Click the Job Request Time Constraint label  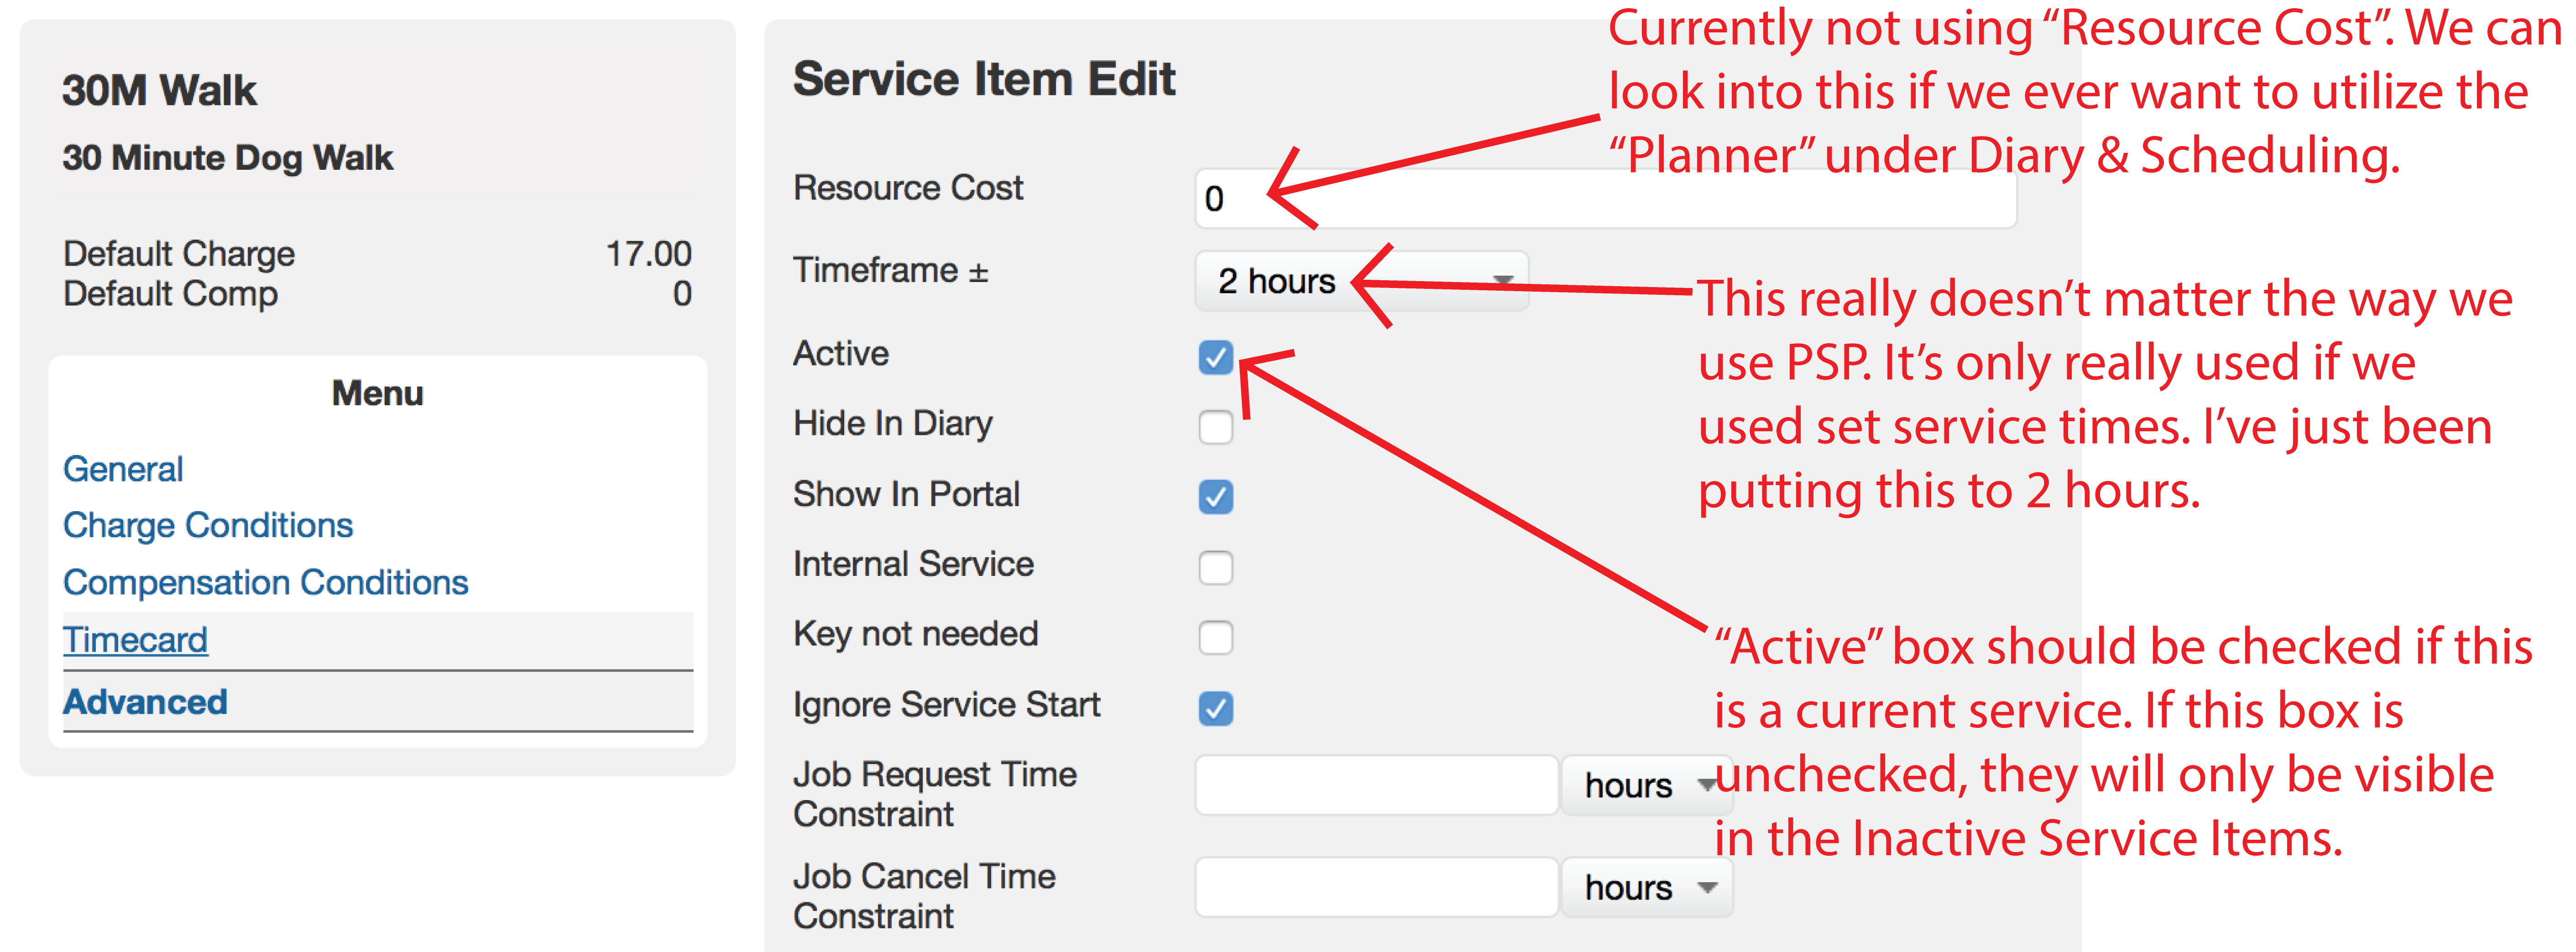pyautogui.click(x=935, y=794)
